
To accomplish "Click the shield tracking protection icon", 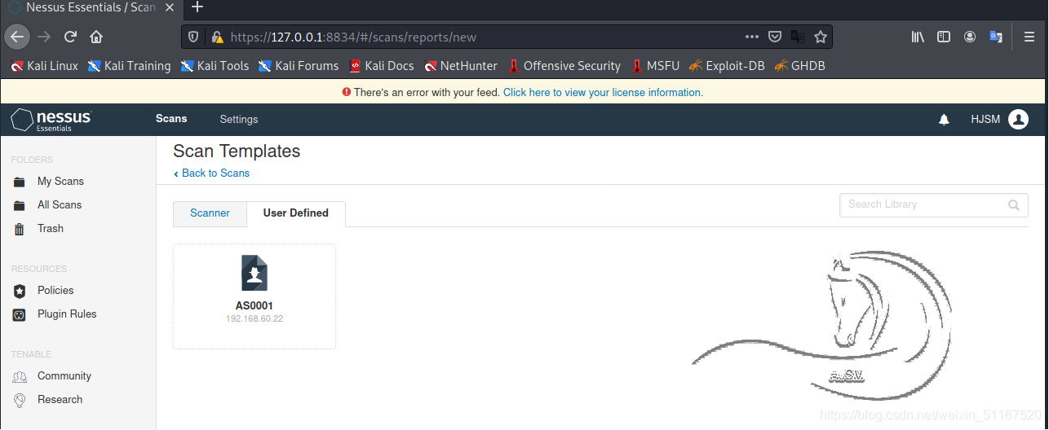I will point(193,37).
